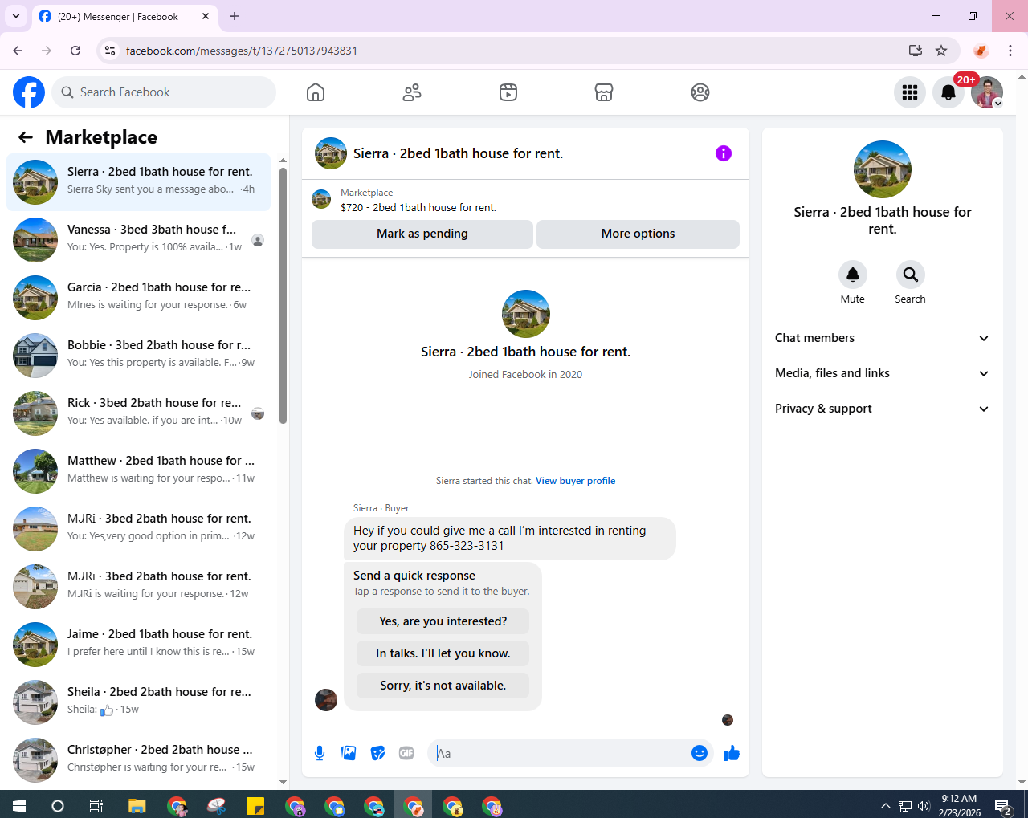Open the account profile picture menu
Image resolution: width=1028 pixels, height=818 pixels.
987,92
